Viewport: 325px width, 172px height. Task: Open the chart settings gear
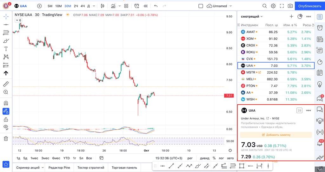pos(273,6)
